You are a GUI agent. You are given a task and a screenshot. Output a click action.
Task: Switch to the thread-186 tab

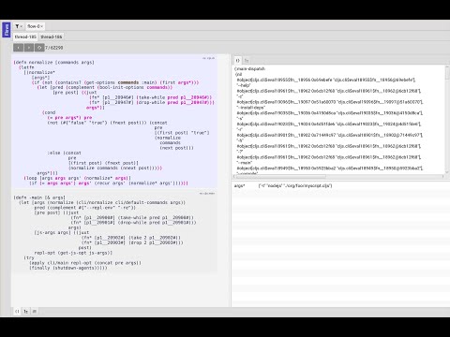(52, 37)
